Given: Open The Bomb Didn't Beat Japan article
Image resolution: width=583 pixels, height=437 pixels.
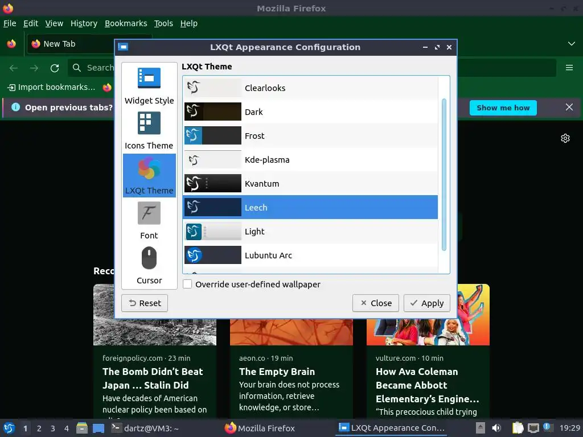Looking at the screenshot, I should click(153, 378).
